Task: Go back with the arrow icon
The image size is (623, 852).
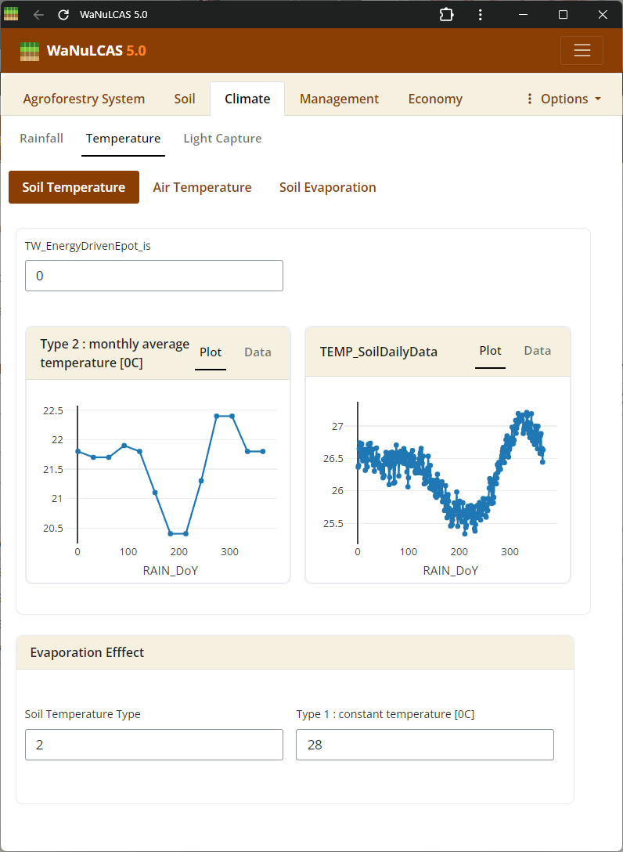Action: (x=38, y=15)
